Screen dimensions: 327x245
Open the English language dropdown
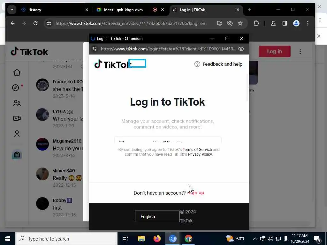pos(157,217)
